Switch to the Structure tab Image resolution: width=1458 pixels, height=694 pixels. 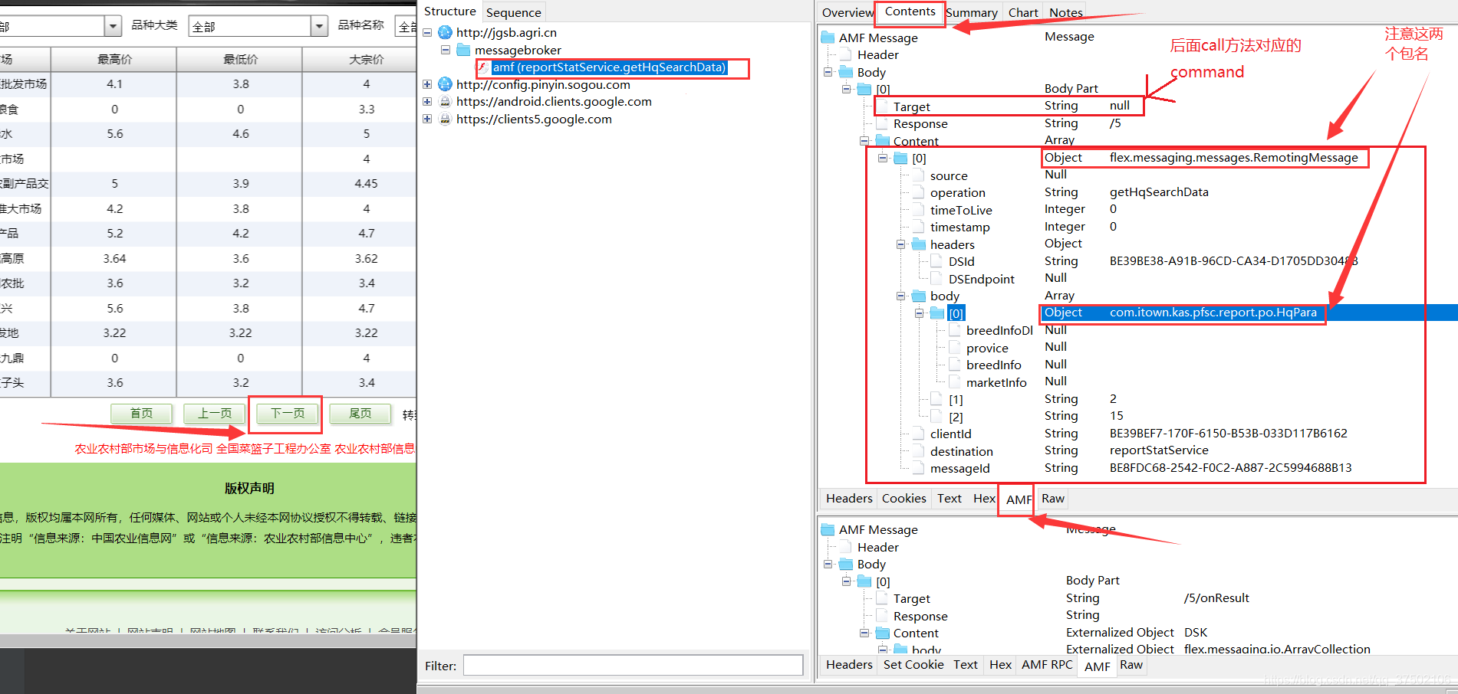450,11
